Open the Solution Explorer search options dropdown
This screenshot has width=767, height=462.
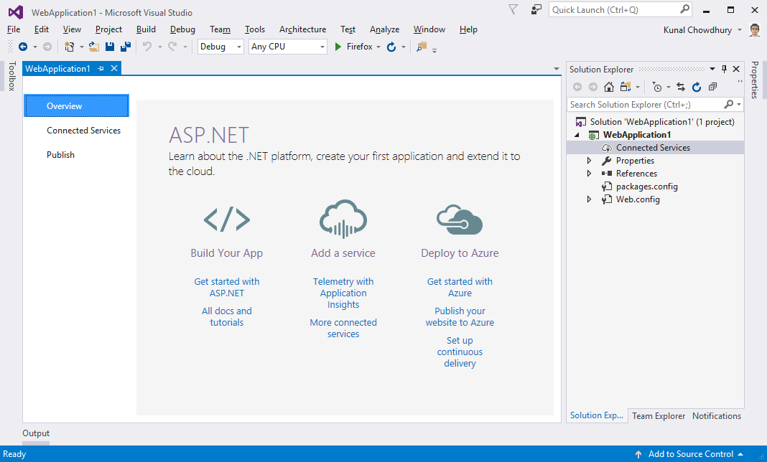[739, 104]
